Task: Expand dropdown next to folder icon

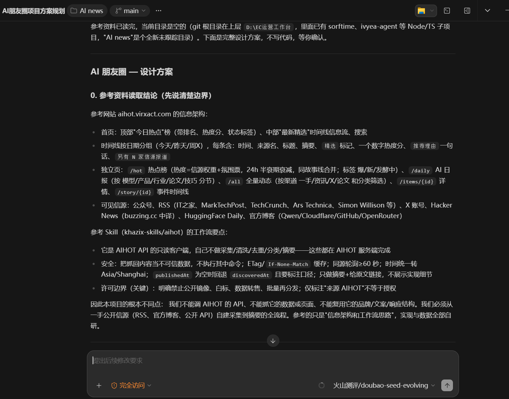Action: 432,11
